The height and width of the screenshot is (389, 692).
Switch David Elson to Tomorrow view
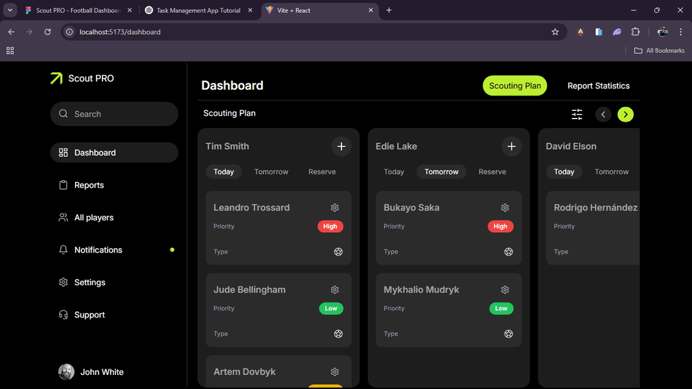pos(611,171)
